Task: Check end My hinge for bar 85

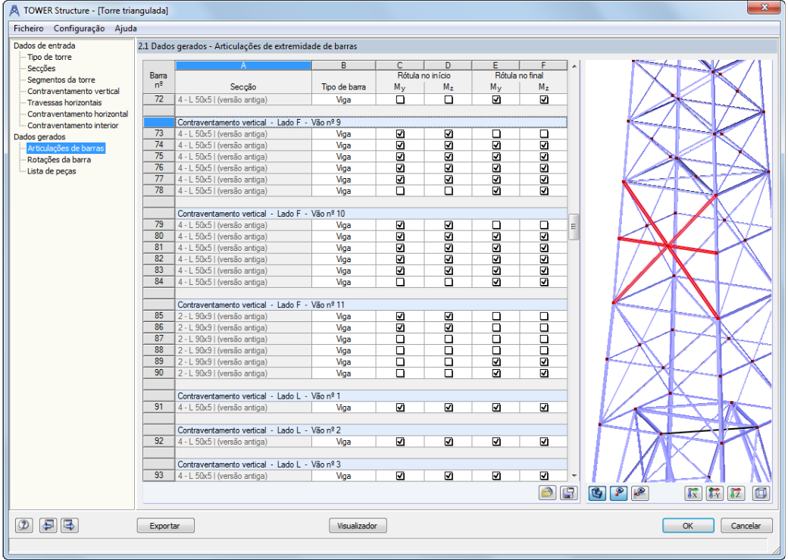Action: pos(496,316)
